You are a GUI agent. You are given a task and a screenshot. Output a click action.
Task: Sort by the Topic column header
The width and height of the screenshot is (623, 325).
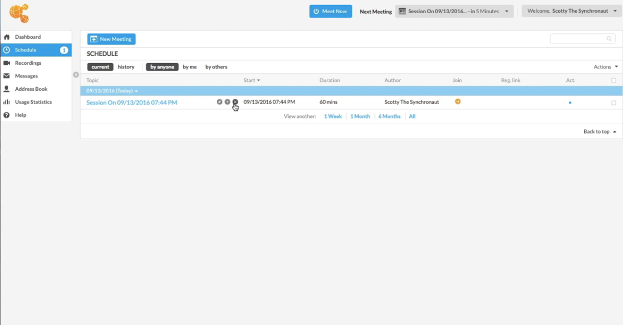[x=93, y=80]
